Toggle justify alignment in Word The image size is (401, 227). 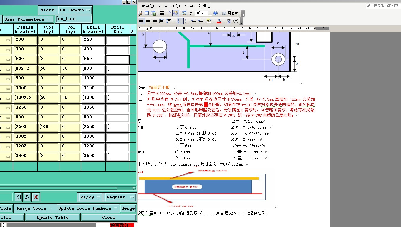point(141,21)
